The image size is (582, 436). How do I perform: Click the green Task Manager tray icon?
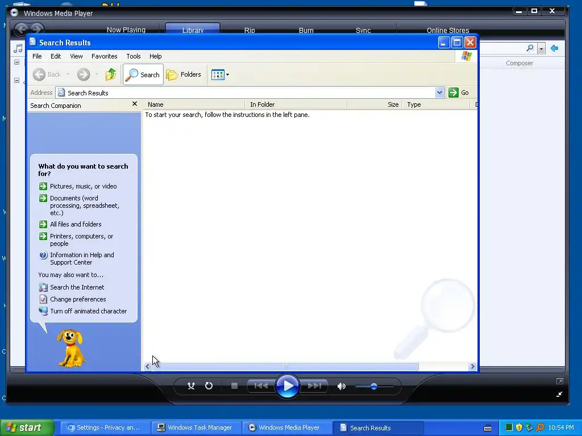click(x=509, y=427)
